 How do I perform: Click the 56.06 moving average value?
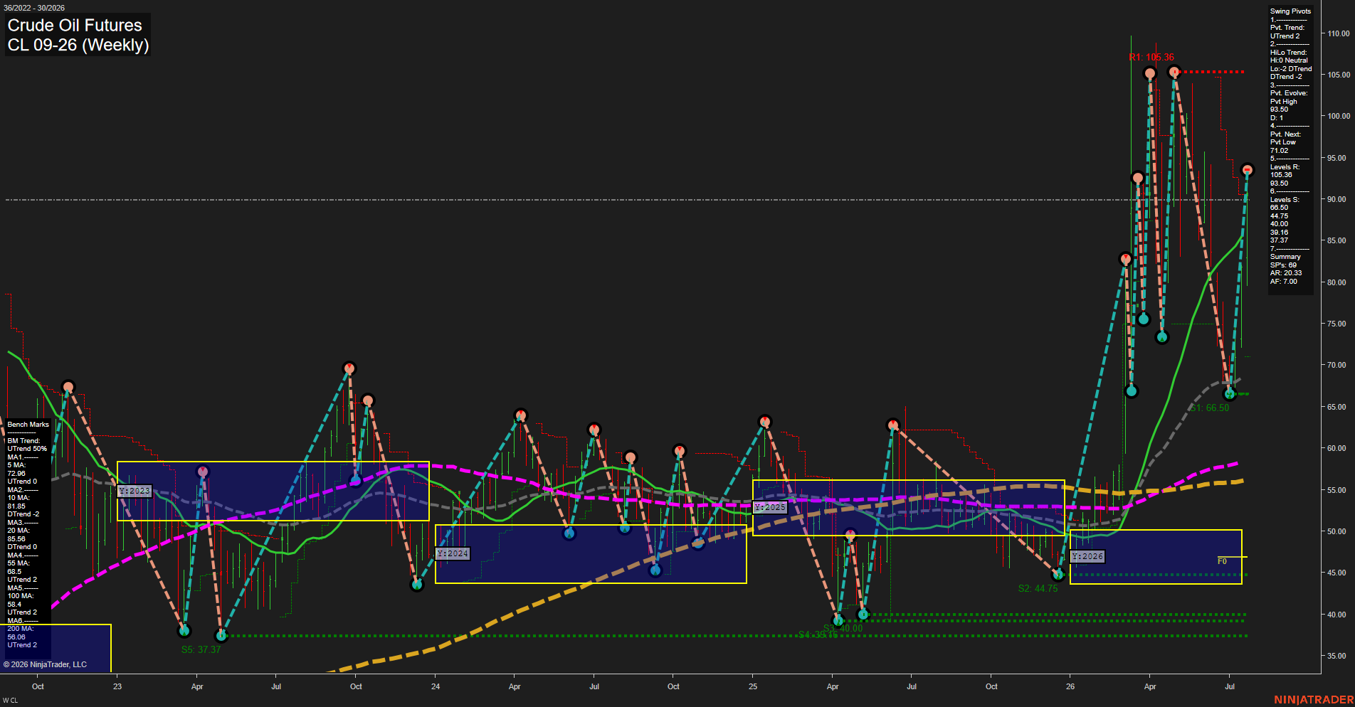coord(16,637)
